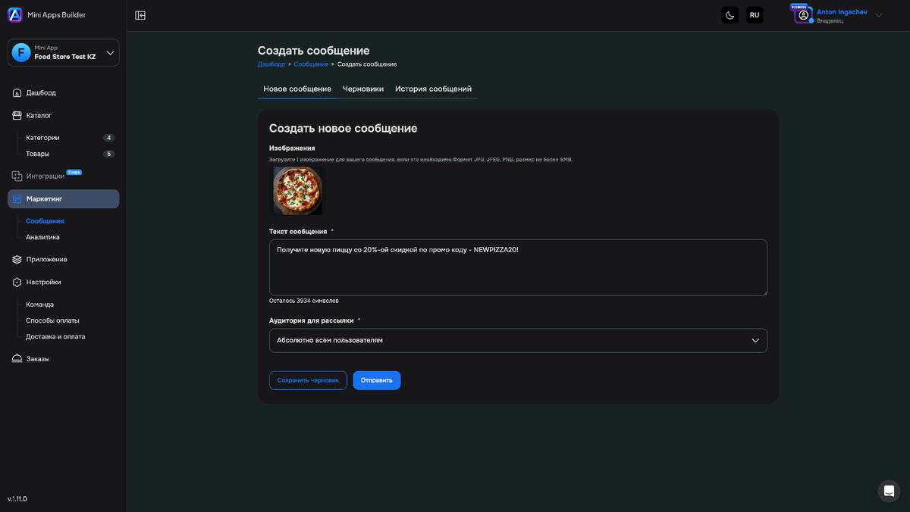Switch language using the RU button
The width and height of the screenshot is (910, 512).
755,15
